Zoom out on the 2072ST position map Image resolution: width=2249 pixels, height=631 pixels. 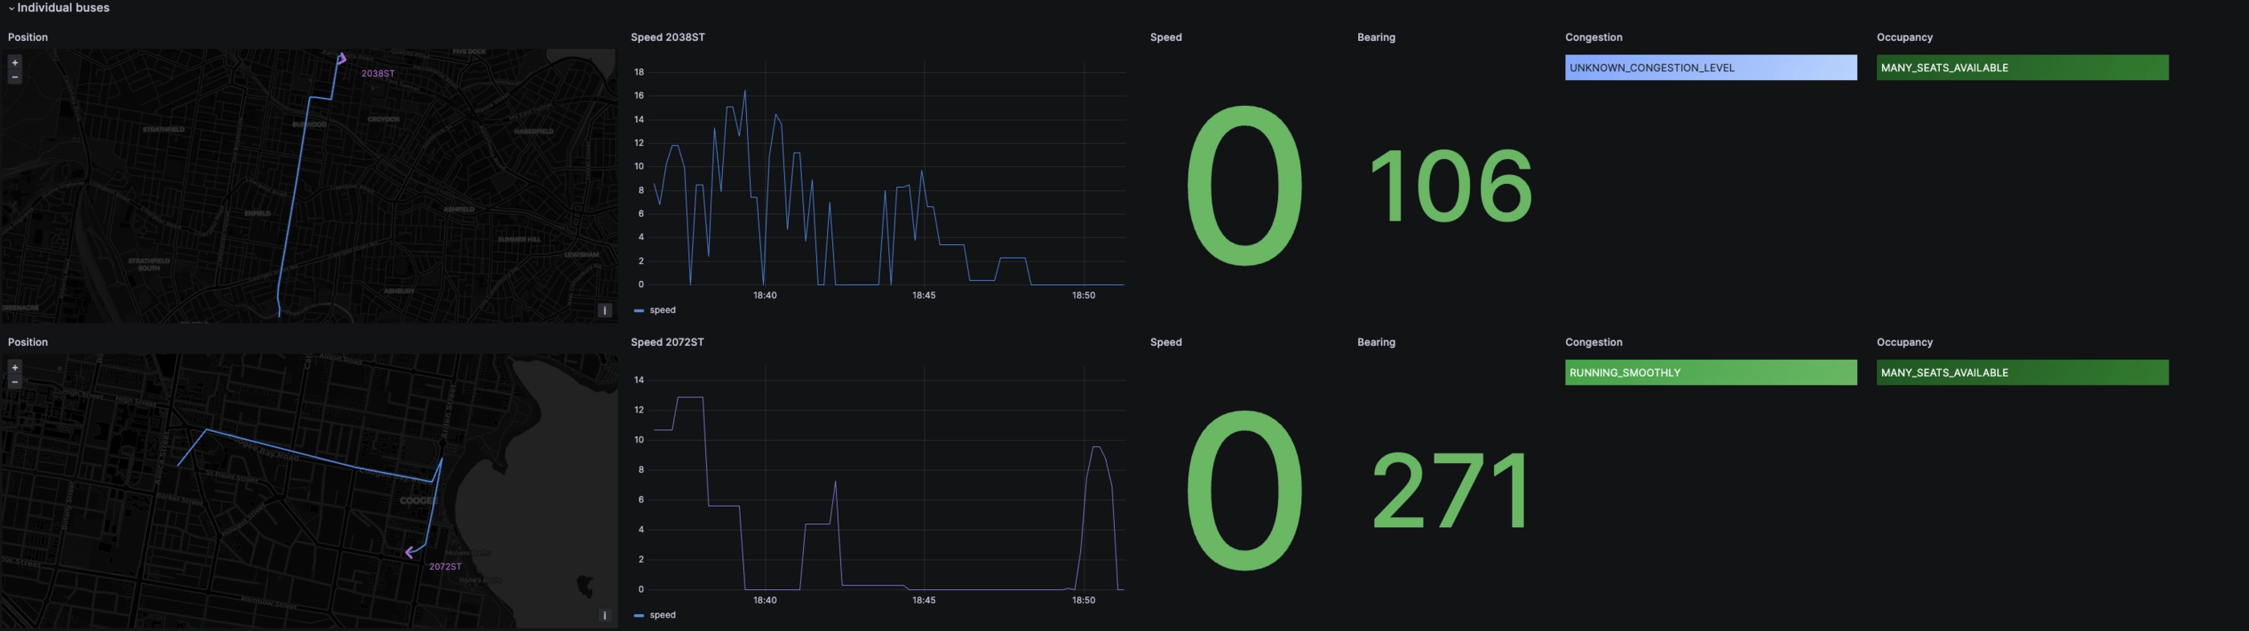pyautogui.click(x=14, y=381)
